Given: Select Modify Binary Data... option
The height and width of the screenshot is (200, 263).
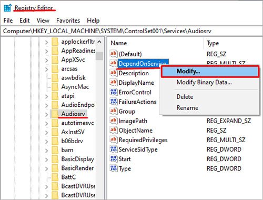Looking at the screenshot, I should pyautogui.click(x=204, y=82).
